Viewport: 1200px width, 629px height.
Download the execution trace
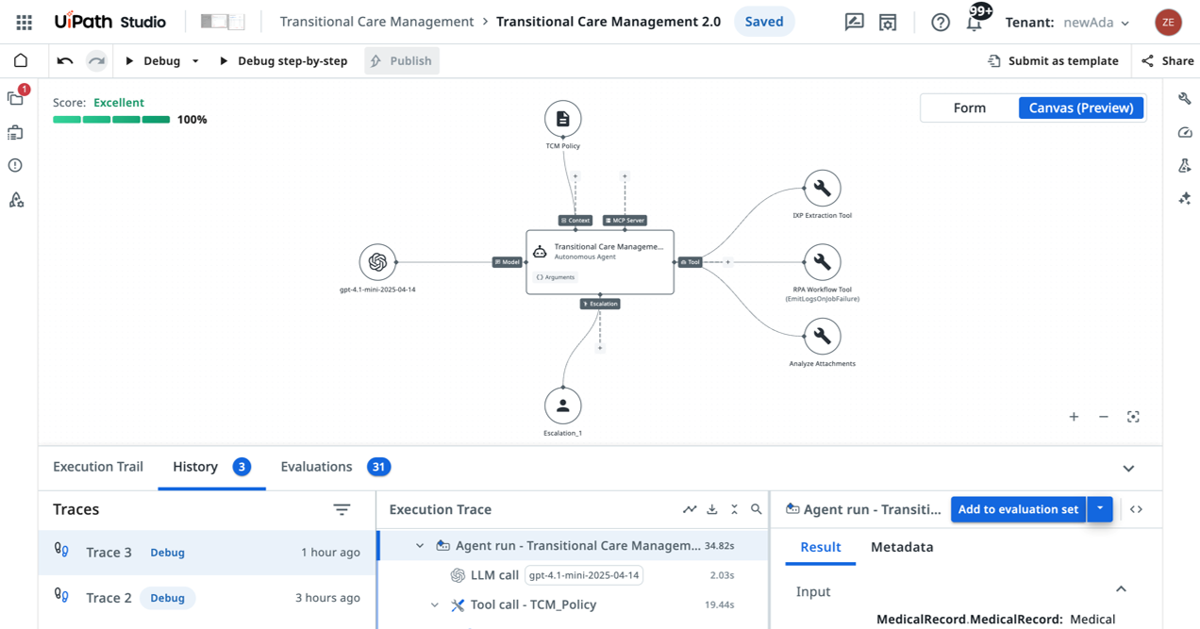click(712, 509)
